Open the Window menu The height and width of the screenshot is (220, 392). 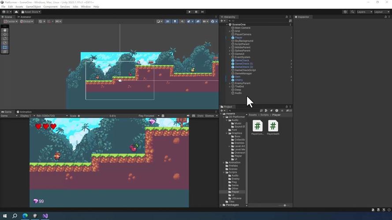pos(86,7)
